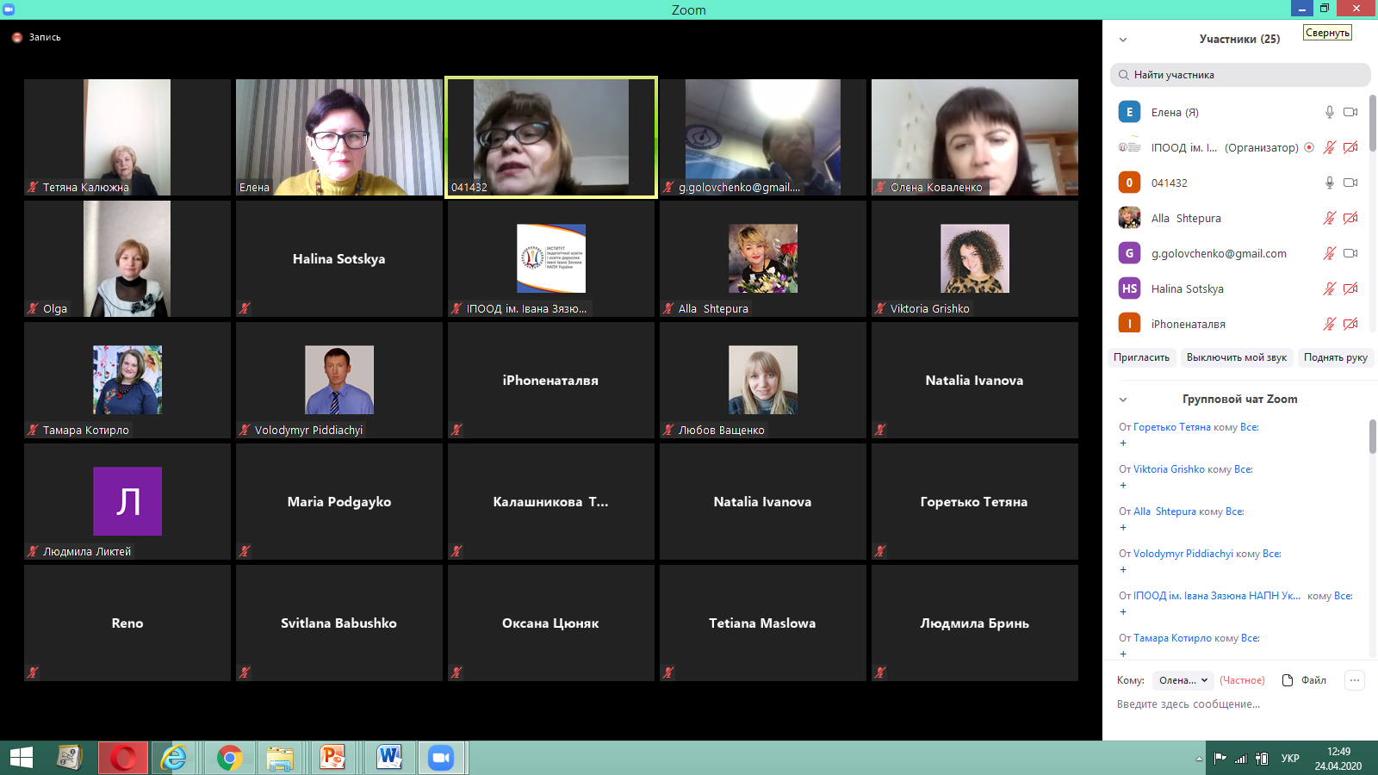Click the Viktoria Grishko sender name in chat
This screenshot has width=1378, height=775.
coord(1169,469)
